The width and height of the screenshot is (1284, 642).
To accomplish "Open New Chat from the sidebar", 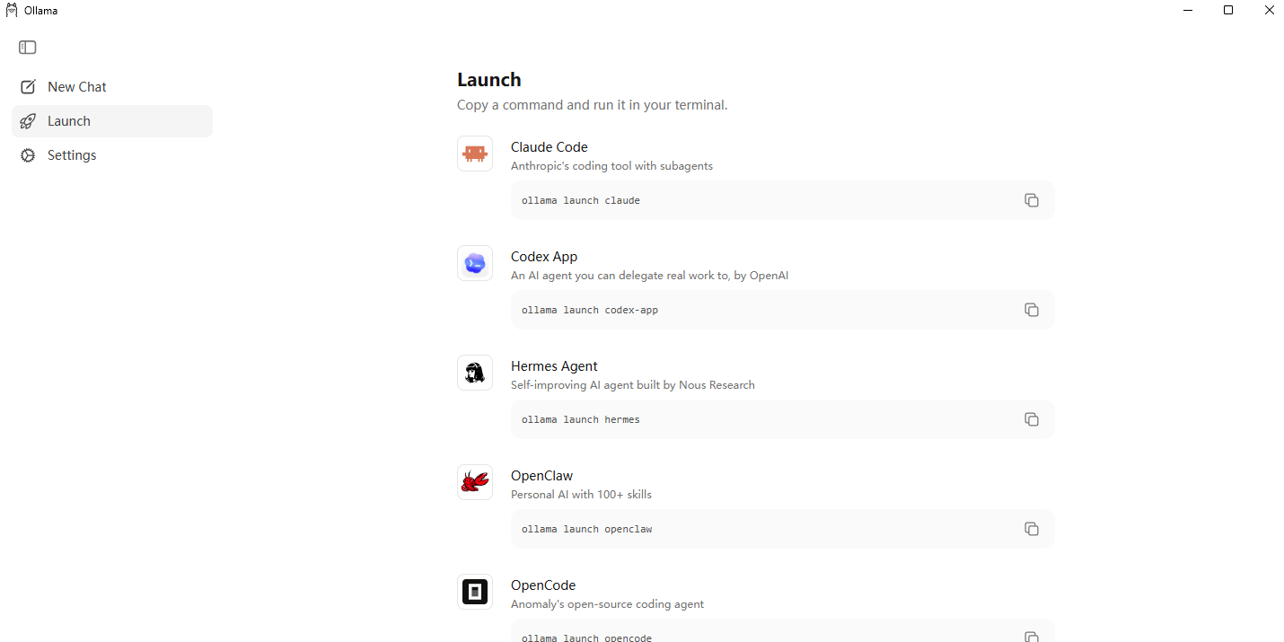I will [x=112, y=87].
